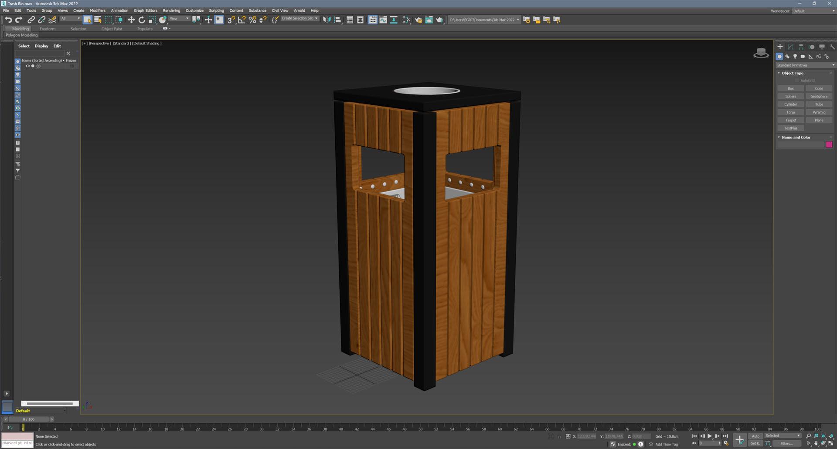
Task: Open the Graph Editors menu
Action: [x=145, y=10]
